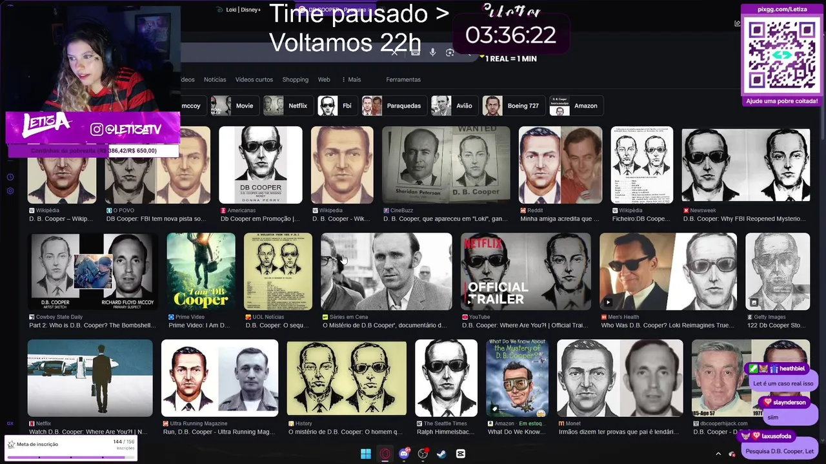Click the network status tray icon

[x=732, y=454]
